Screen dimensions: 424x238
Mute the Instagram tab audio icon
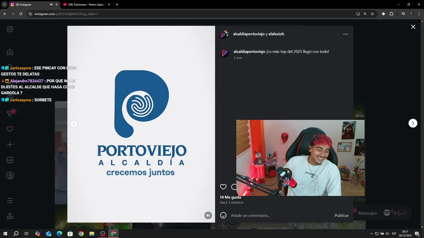[x=51, y=5]
